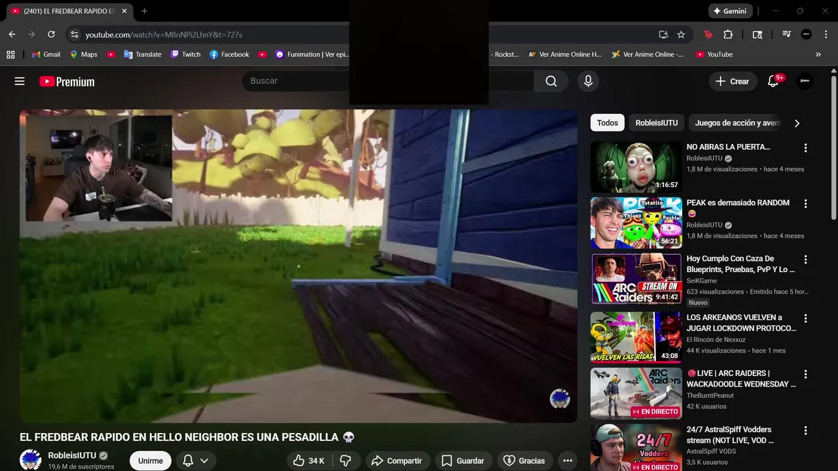Open the YouTube text bookmark

(714, 54)
